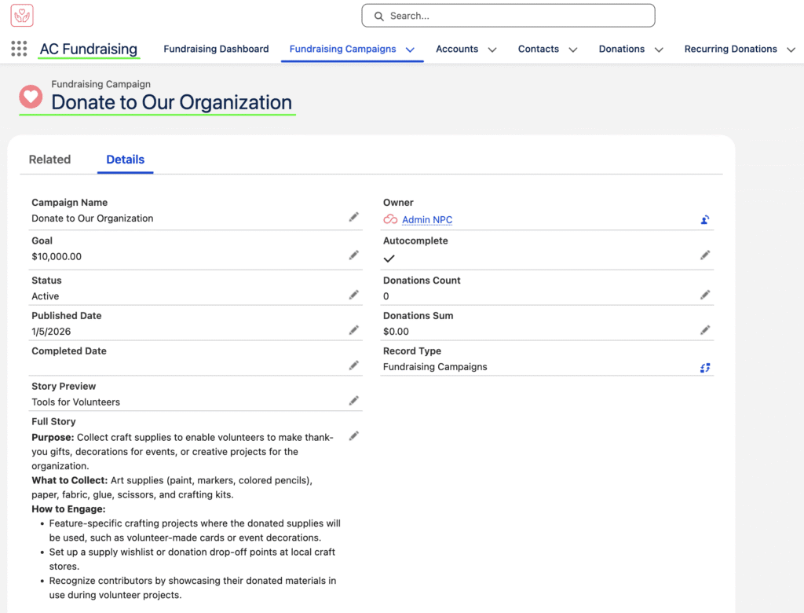Switch to the Related tab
804x613 pixels.
(49, 160)
